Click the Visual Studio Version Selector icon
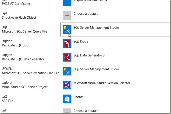 click(x=67, y=85)
